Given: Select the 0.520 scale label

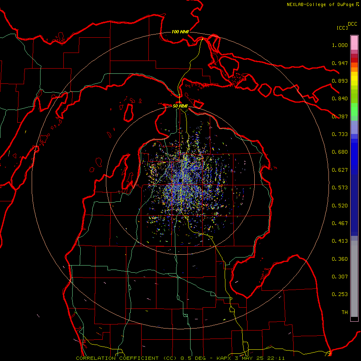Looking at the screenshot, I should pos(340,206).
